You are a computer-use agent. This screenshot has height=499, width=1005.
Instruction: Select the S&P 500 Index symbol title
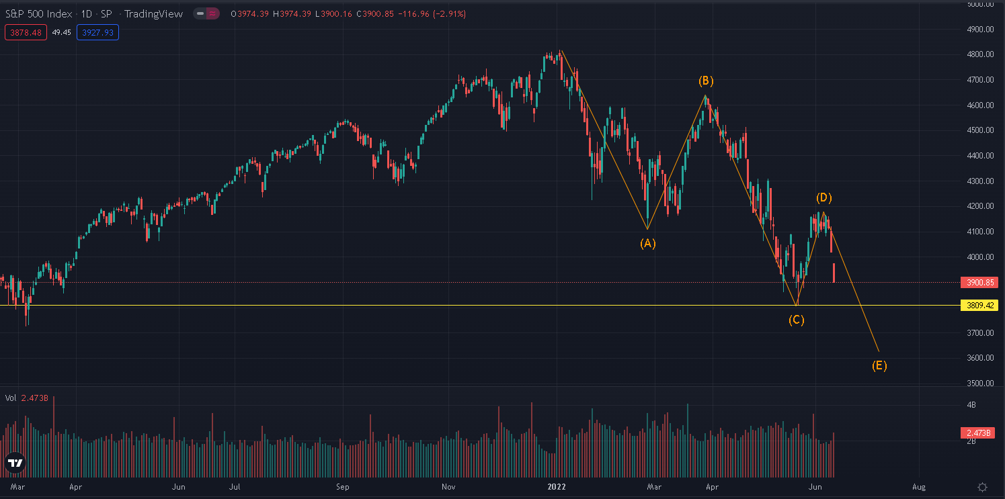point(38,13)
